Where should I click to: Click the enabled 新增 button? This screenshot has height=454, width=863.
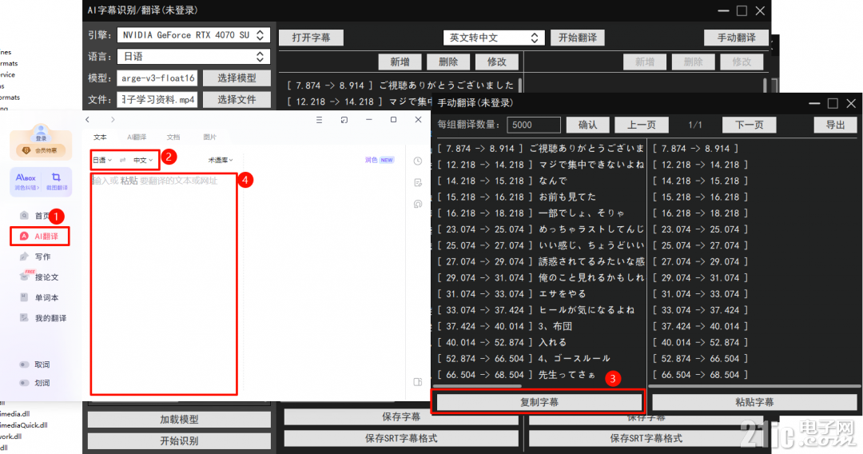click(400, 62)
